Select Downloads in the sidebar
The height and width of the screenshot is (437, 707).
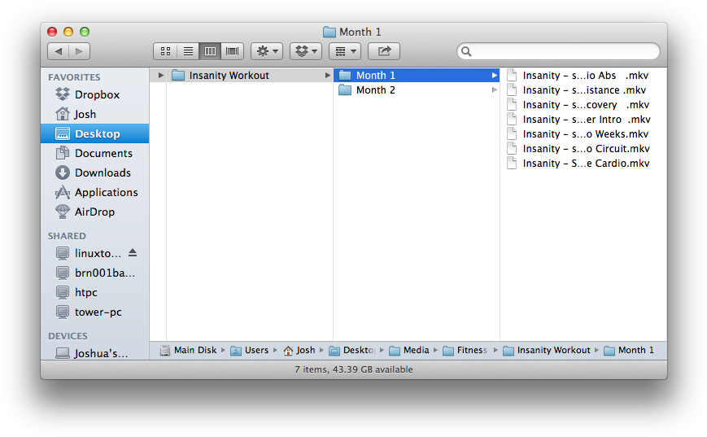coord(103,173)
